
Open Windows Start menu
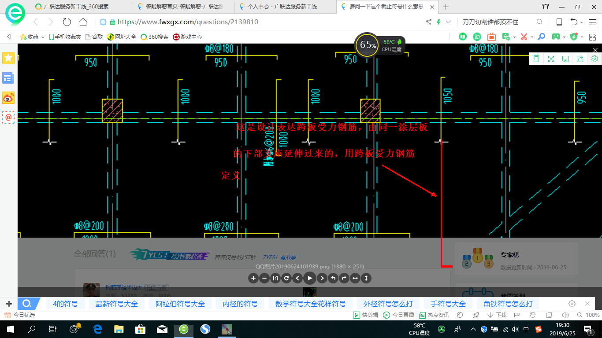pos(10,329)
